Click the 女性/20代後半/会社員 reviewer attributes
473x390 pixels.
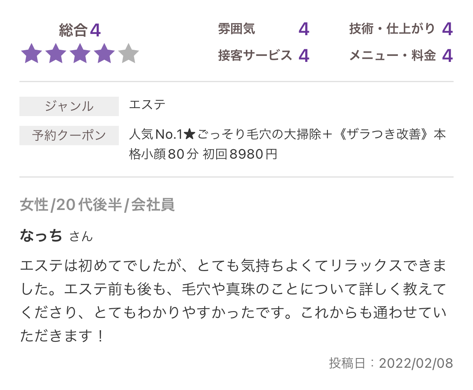point(97,205)
